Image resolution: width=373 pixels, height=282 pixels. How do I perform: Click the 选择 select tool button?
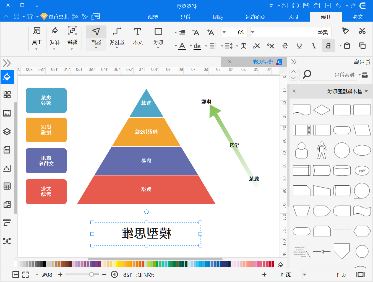coord(96,38)
